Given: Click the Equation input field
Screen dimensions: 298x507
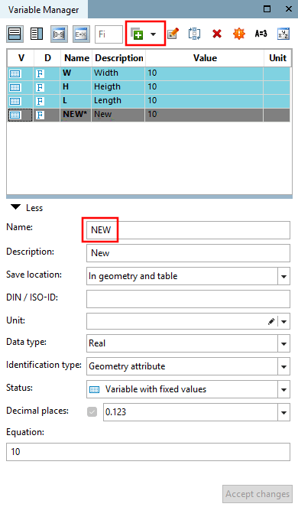Looking at the screenshot, I should click(x=148, y=452).
